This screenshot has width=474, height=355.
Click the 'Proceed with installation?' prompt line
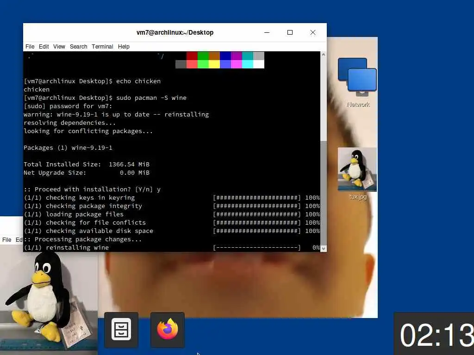tap(92, 189)
